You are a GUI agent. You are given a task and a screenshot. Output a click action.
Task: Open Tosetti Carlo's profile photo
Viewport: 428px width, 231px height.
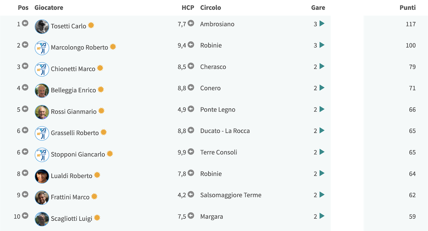[42, 27]
